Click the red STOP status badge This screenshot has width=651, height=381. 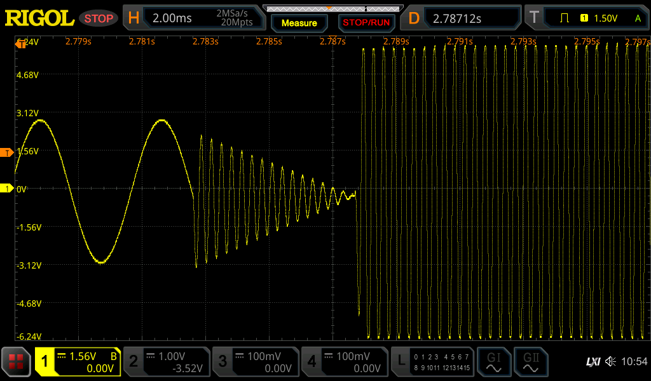(99, 18)
